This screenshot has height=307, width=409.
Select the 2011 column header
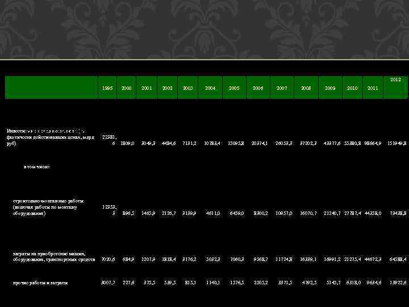[x=373, y=88]
